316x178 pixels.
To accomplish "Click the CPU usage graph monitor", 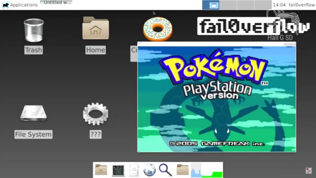I will [x=196, y=170].
